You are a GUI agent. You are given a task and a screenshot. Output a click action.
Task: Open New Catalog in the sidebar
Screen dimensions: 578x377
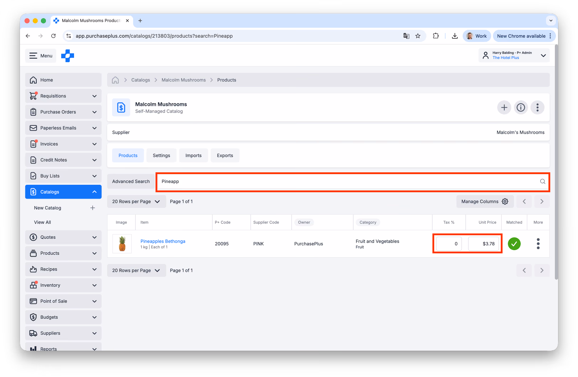[48, 208]
